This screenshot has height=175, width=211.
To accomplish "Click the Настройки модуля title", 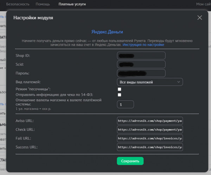I will (x=33, y=18).
